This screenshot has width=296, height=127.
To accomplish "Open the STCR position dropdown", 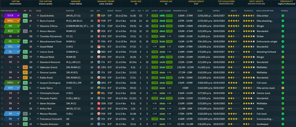I will click(x=18, y=16).
